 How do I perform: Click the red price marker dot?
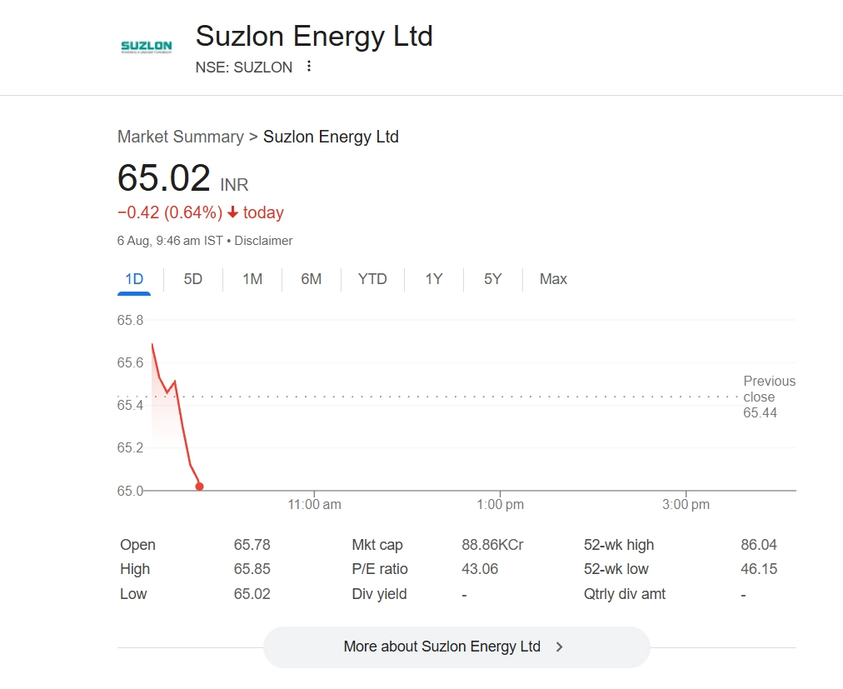coord(199,487)
